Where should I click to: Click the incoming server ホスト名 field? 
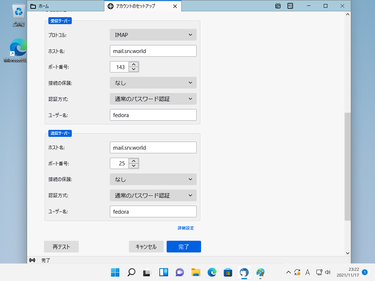point(153,51)
